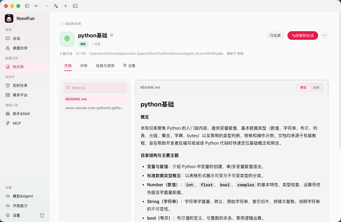Open 模型&Agent settings
Viewport: 341px width, 222px height.
tap(25, 196)
